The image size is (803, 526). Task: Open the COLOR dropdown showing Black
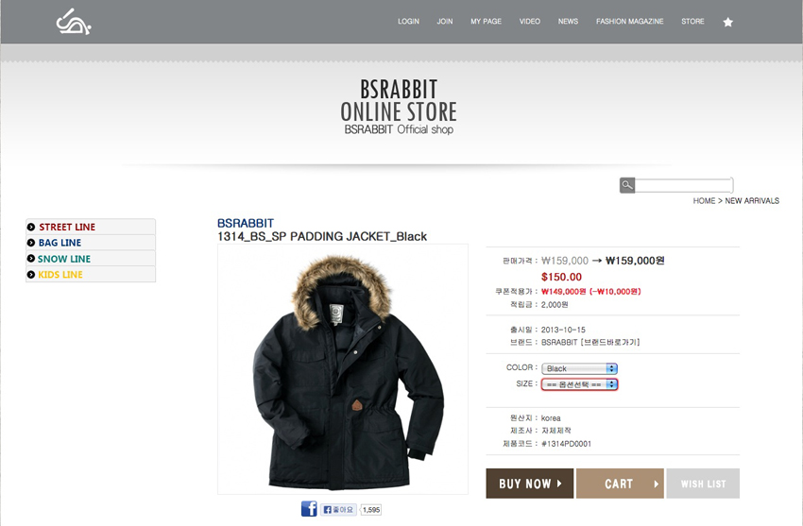click(579, 368)
